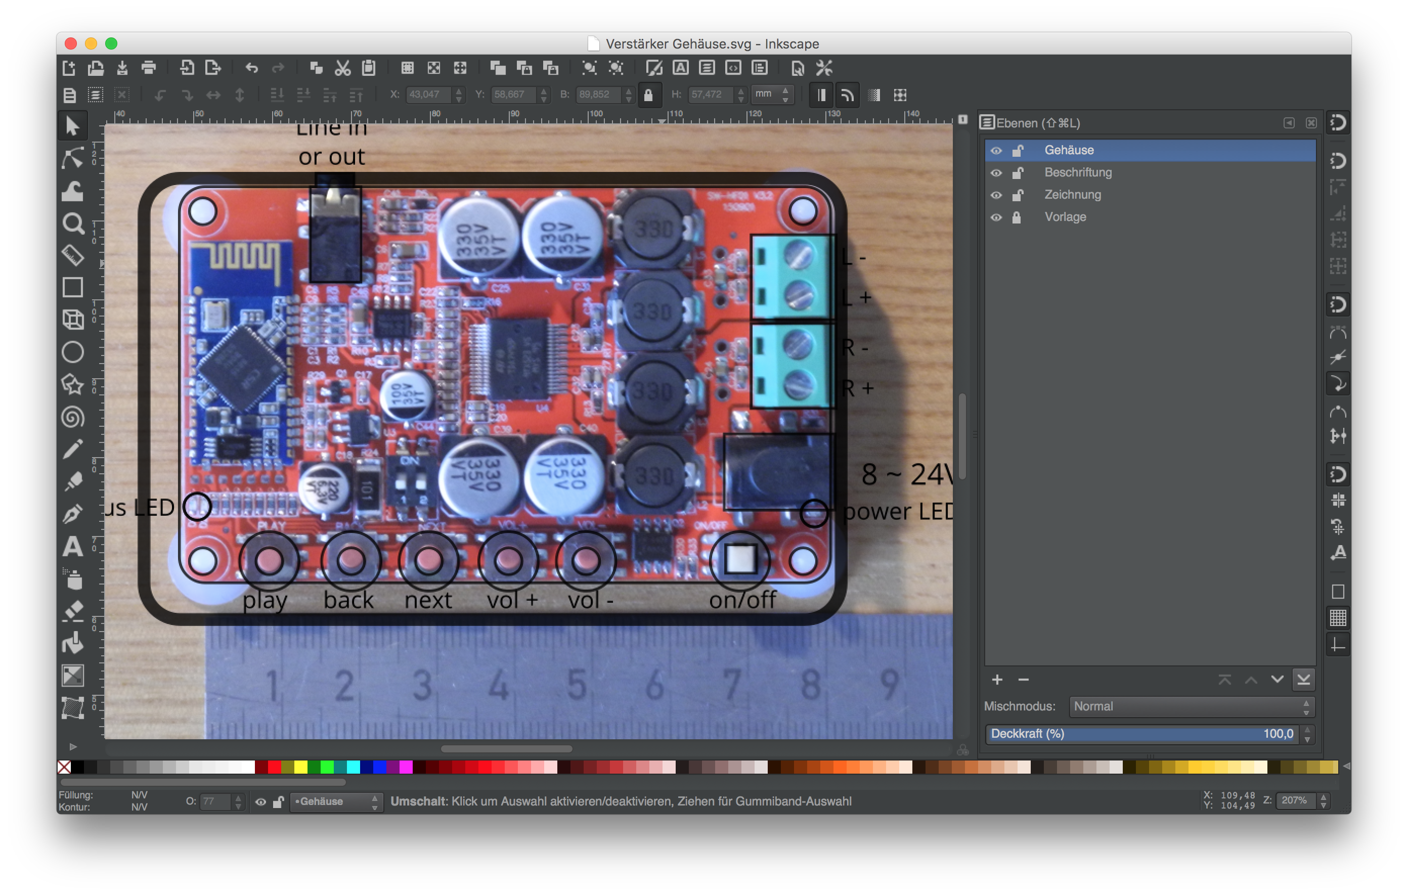Click the Print document icon

point(149,68)
